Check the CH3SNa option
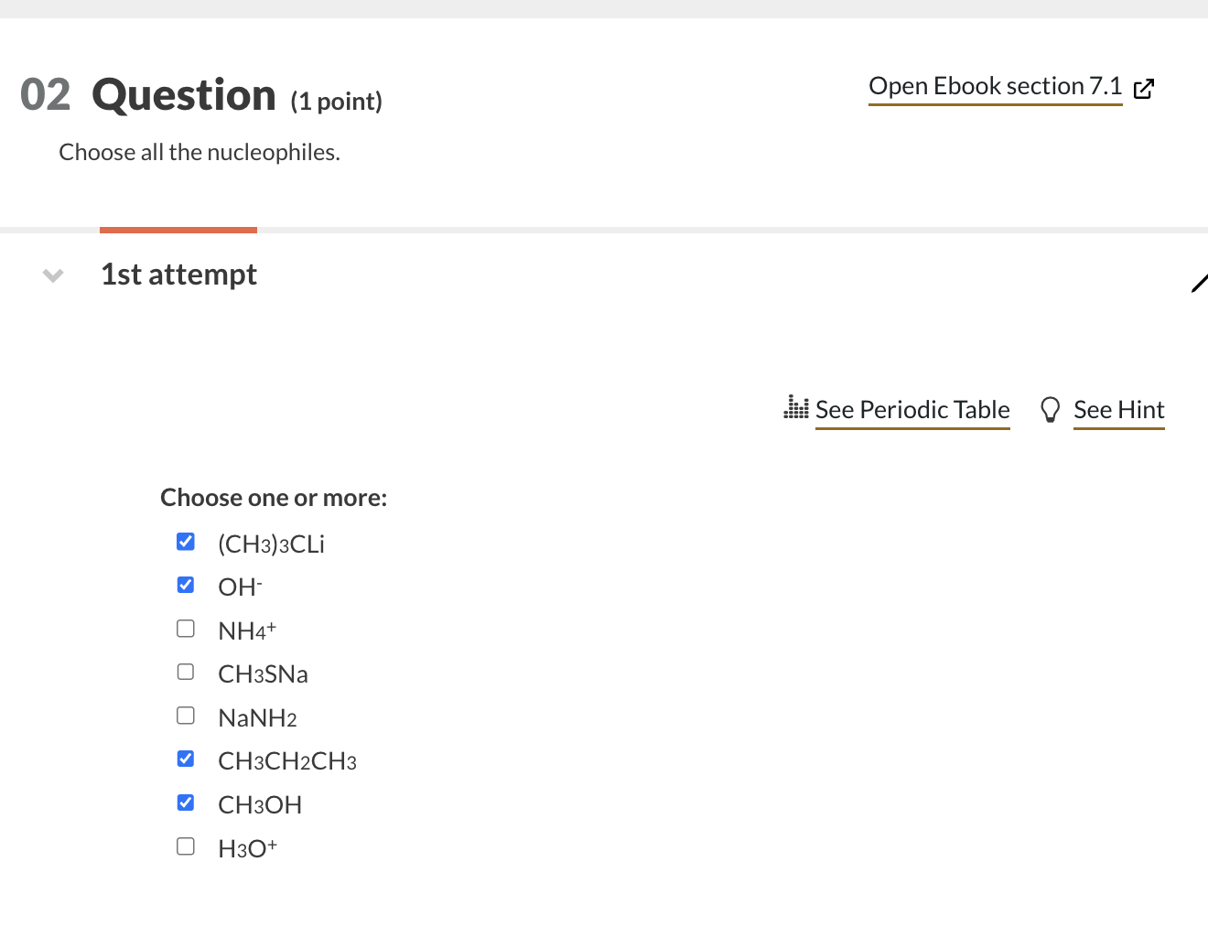This screenshot has width=1208, height=948. pyautogui.click(x=186, y=671)
